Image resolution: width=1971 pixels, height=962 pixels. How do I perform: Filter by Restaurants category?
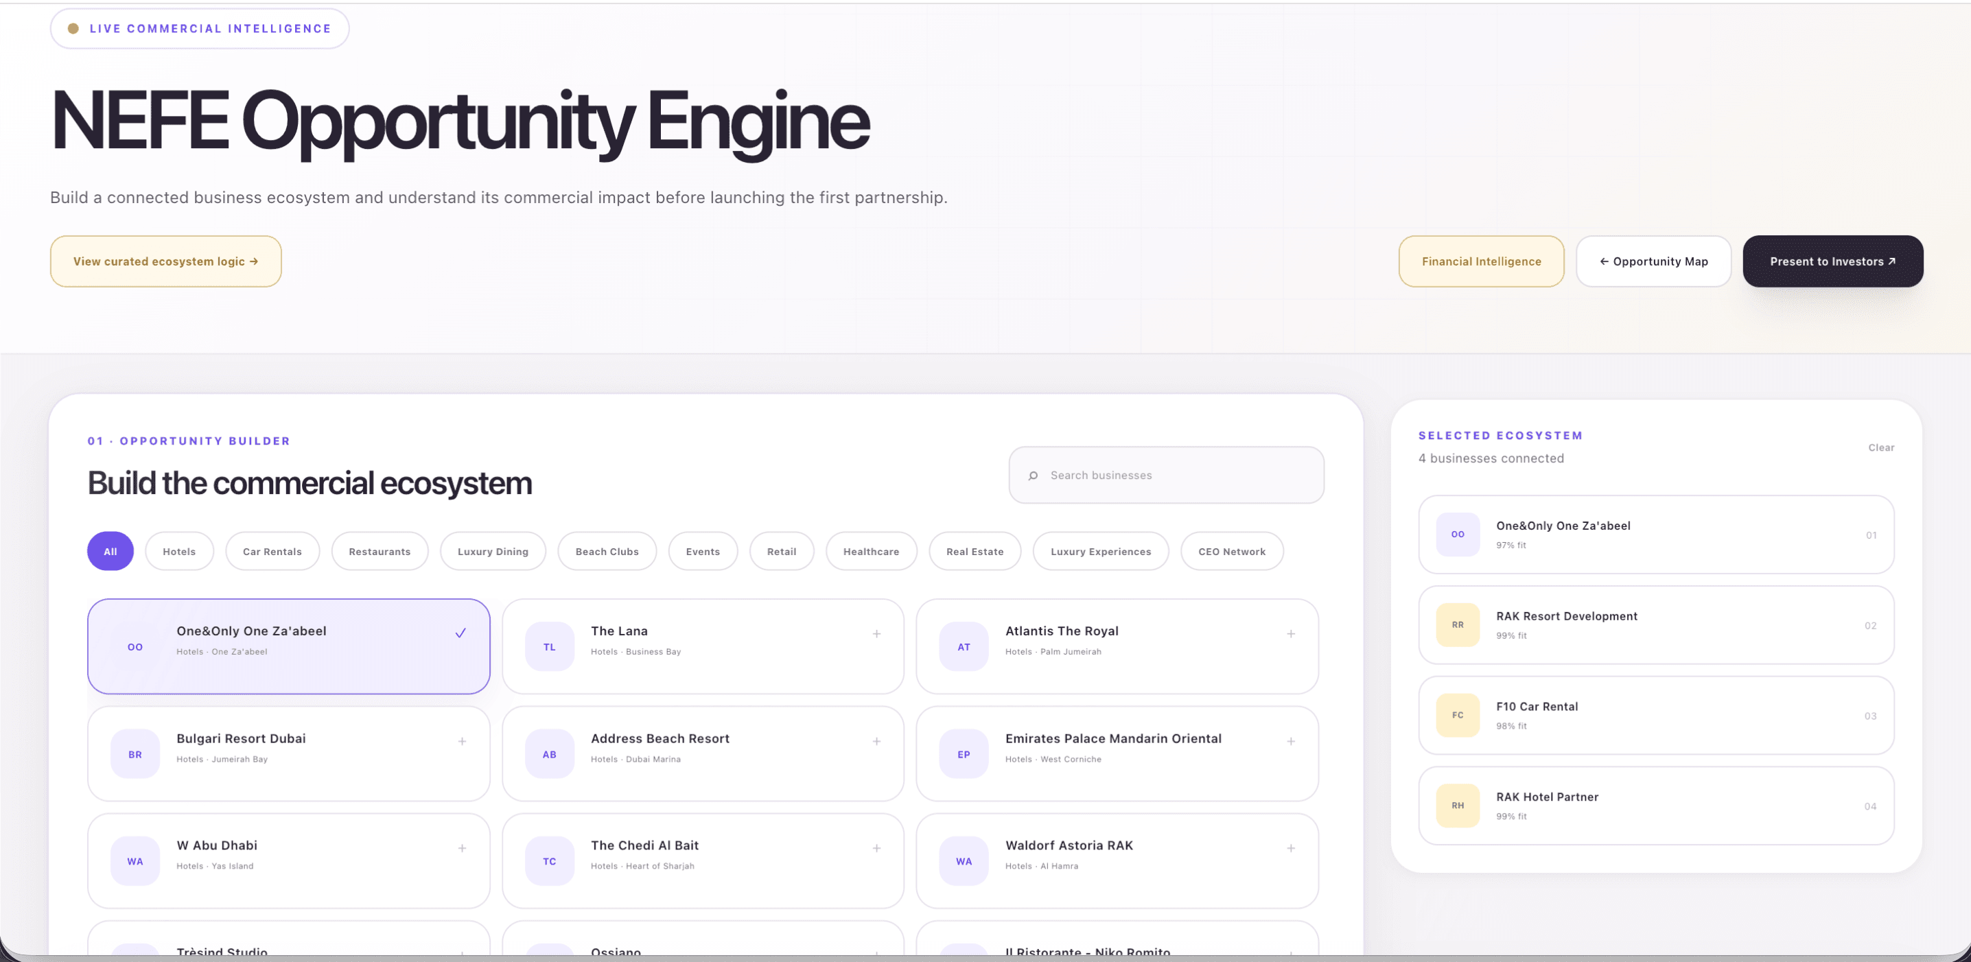click(380, 552)
